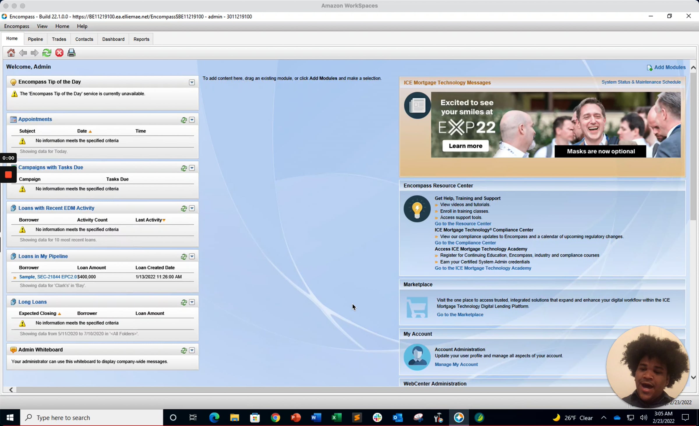Switch to the Trades tab
The image size is (699, 426).
tap(59, 39)
